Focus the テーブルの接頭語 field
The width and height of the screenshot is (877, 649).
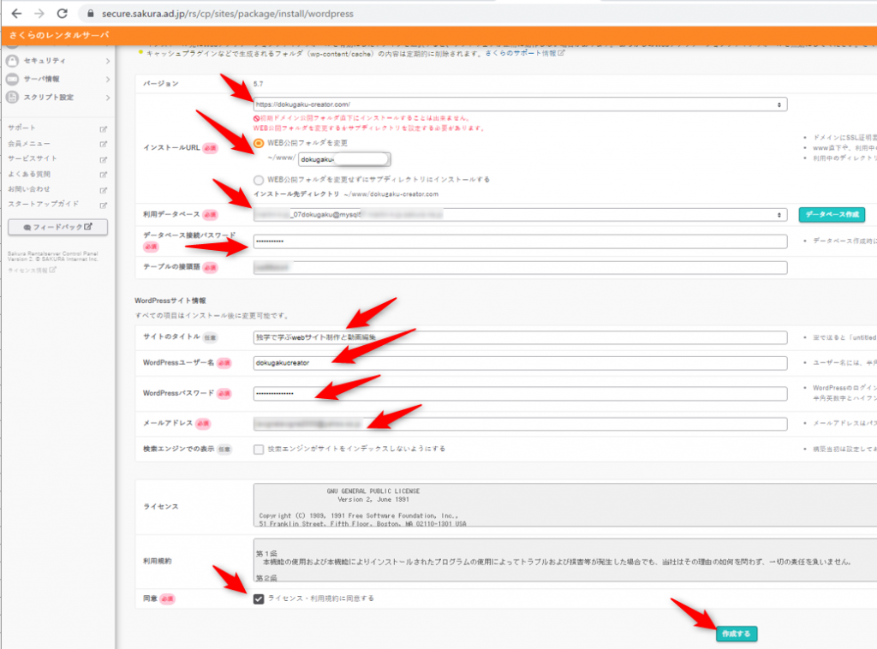520,268
